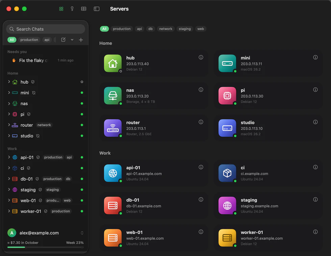Toggle the sidebar panel icon

[97, 9]
